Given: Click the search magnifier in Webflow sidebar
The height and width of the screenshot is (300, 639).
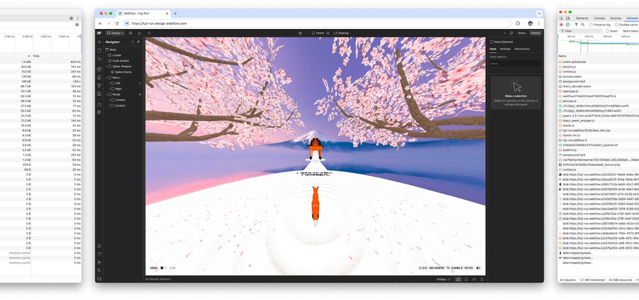Looking at the screenshot, I should 99,271.
